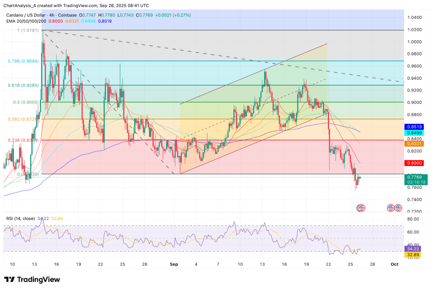The width and height of the screenshot is (433, 290).
Task: Click the middle US flag event icon
Action: point(391,208)
